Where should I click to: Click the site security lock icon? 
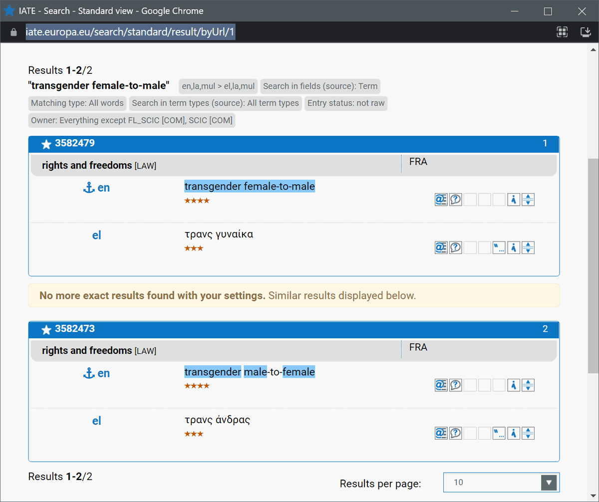pos(13,32)
